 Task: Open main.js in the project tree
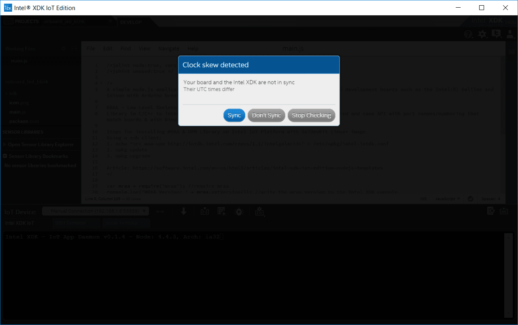(x=17, y=112)
